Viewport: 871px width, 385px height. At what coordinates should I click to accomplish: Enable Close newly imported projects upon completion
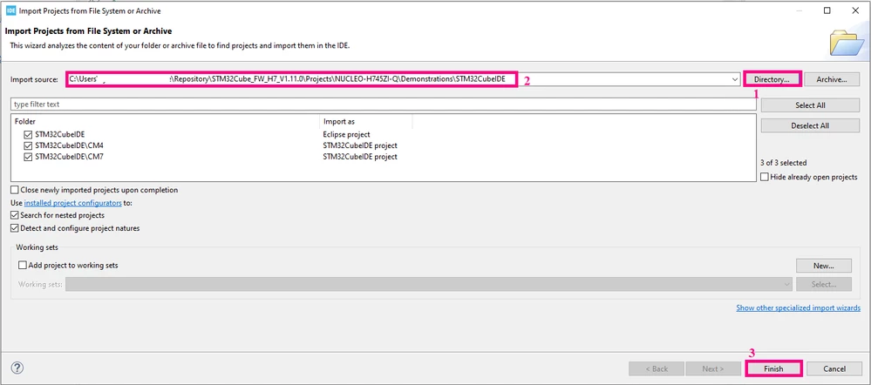tap(15, 190)
